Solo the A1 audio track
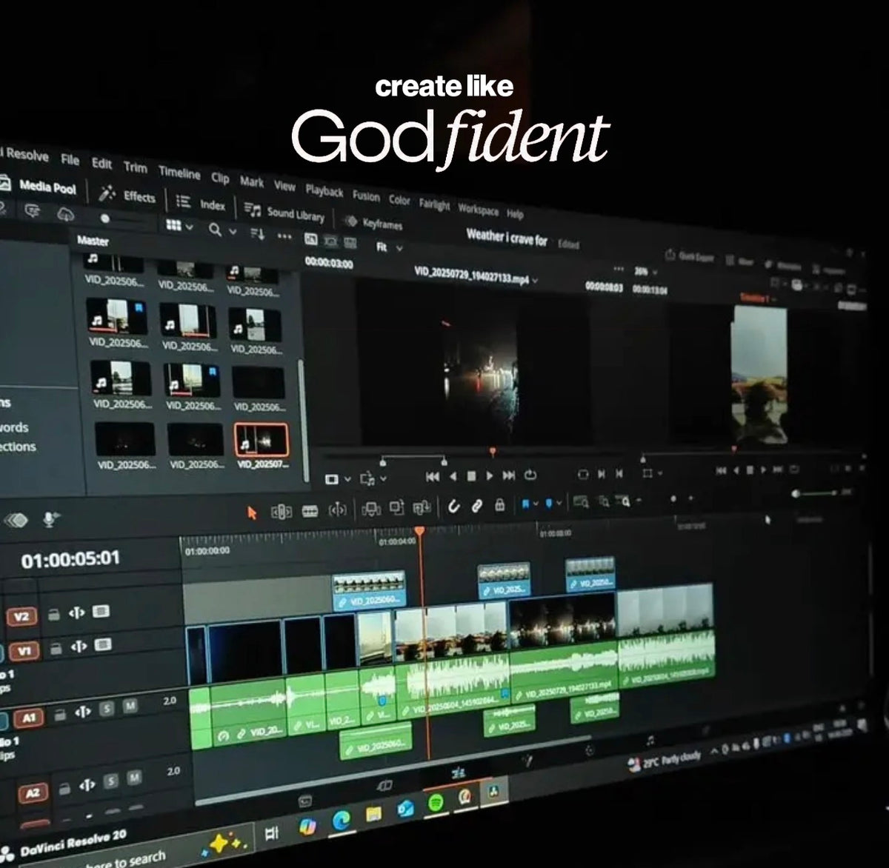Viewport: 889px width, 868px height. [107, 709]
